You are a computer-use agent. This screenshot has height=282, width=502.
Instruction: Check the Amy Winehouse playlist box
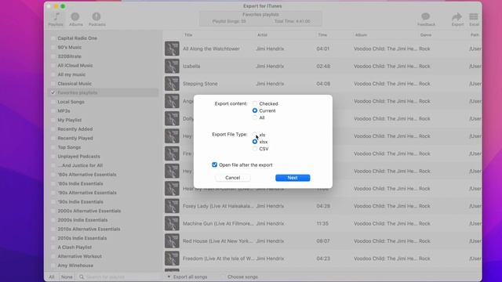[x=53, y=266]
